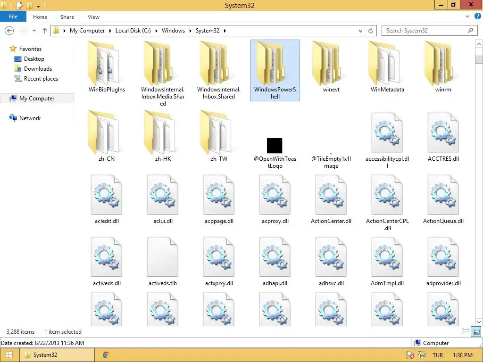Select activeds.dll file icon

107,257
